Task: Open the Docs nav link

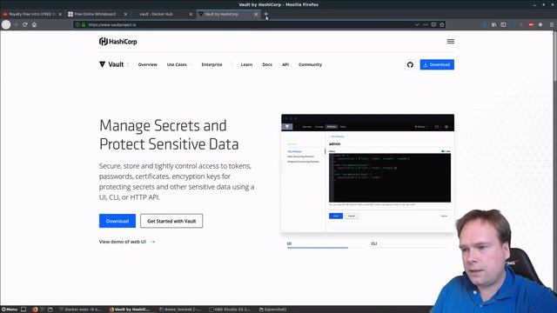Action: click(267, 64)
